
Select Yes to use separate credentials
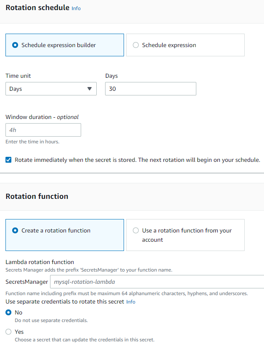coord(8,332)
